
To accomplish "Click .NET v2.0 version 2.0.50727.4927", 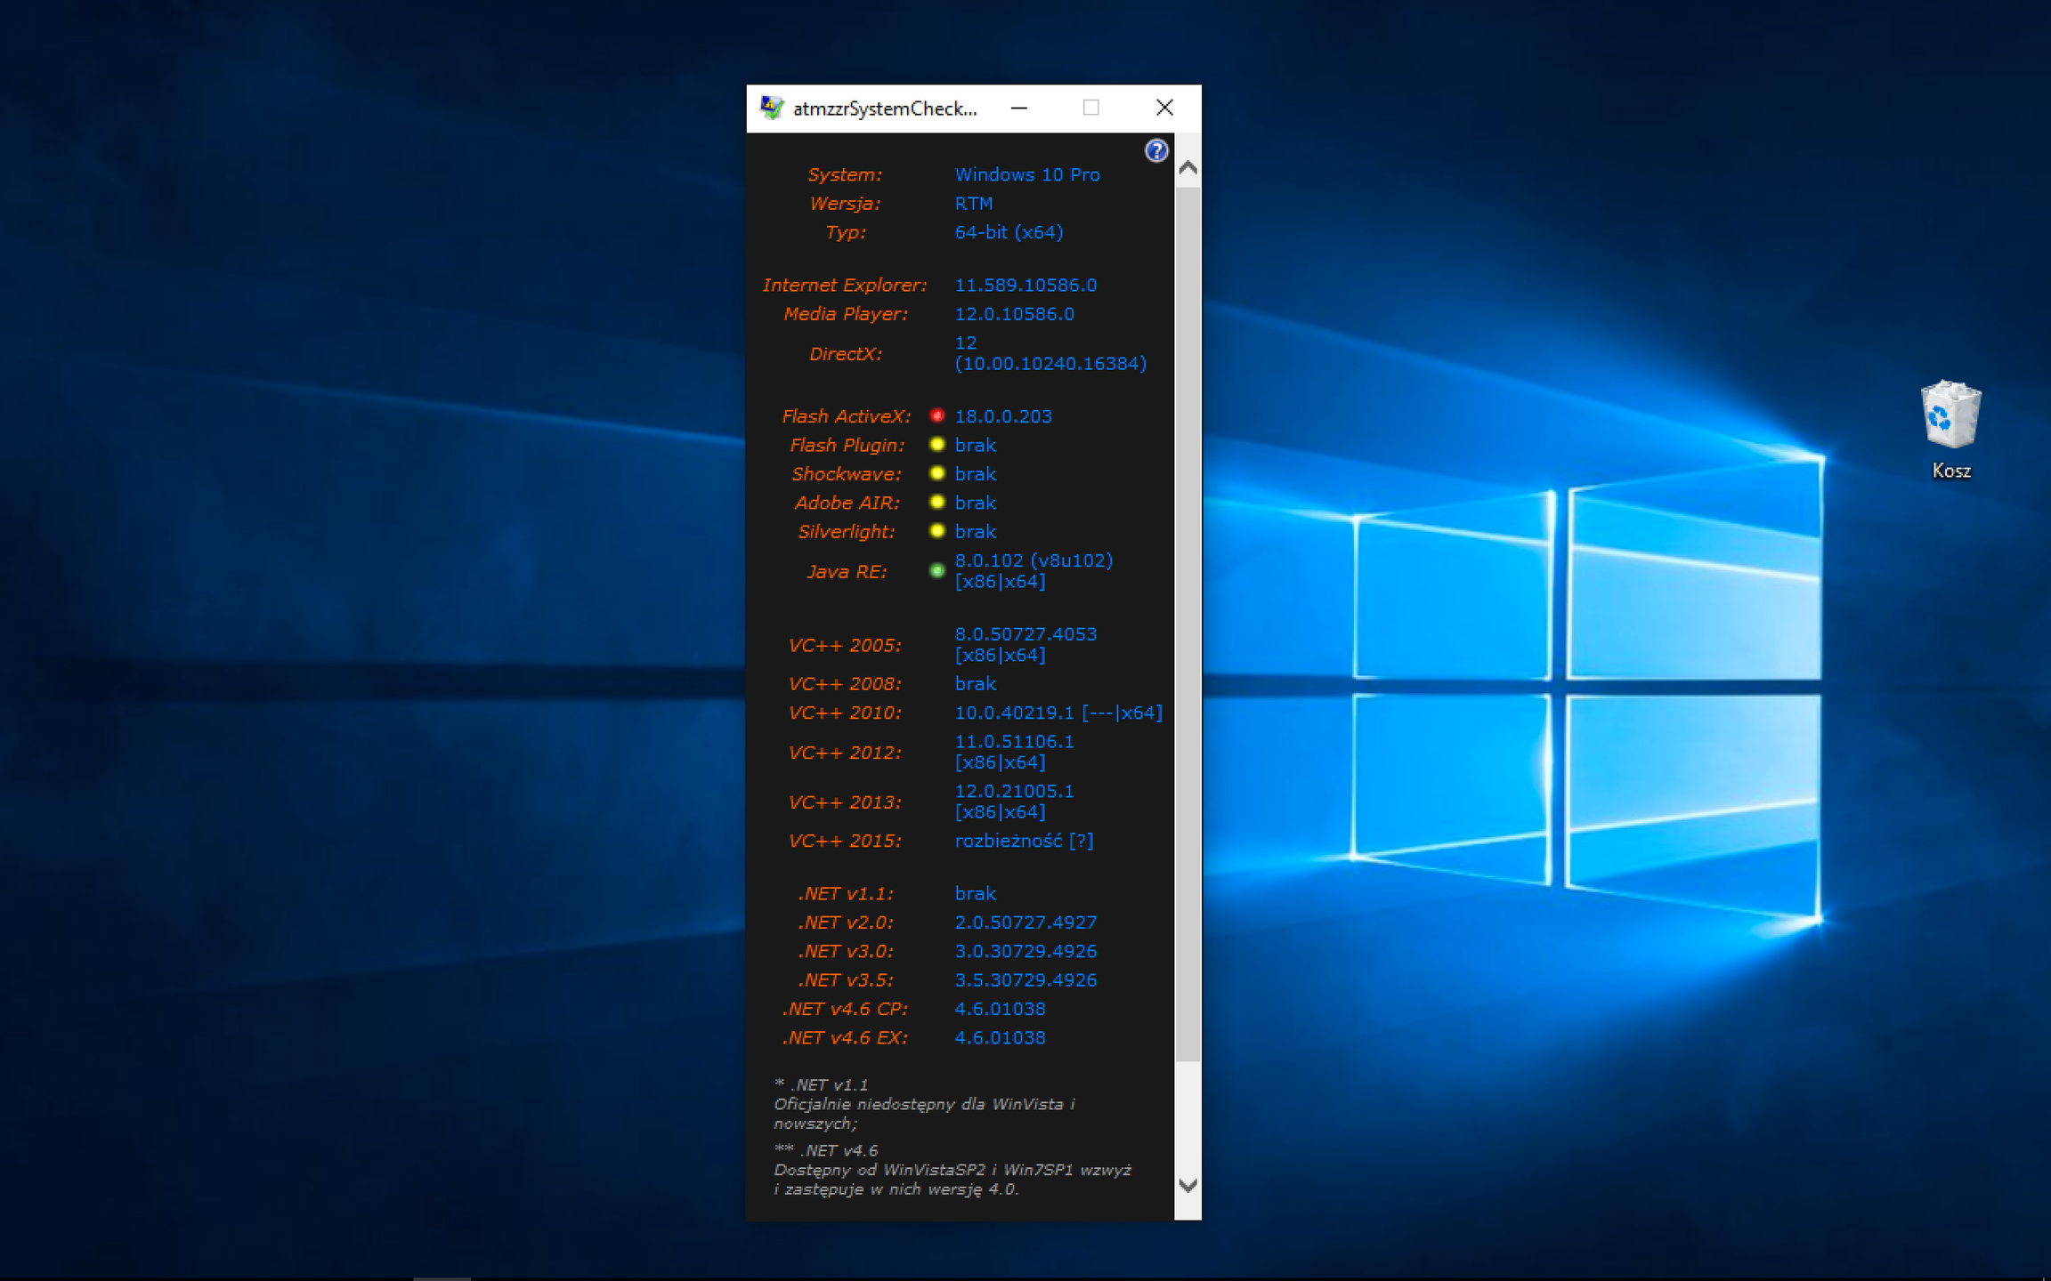I will (x=1025, y=922).
